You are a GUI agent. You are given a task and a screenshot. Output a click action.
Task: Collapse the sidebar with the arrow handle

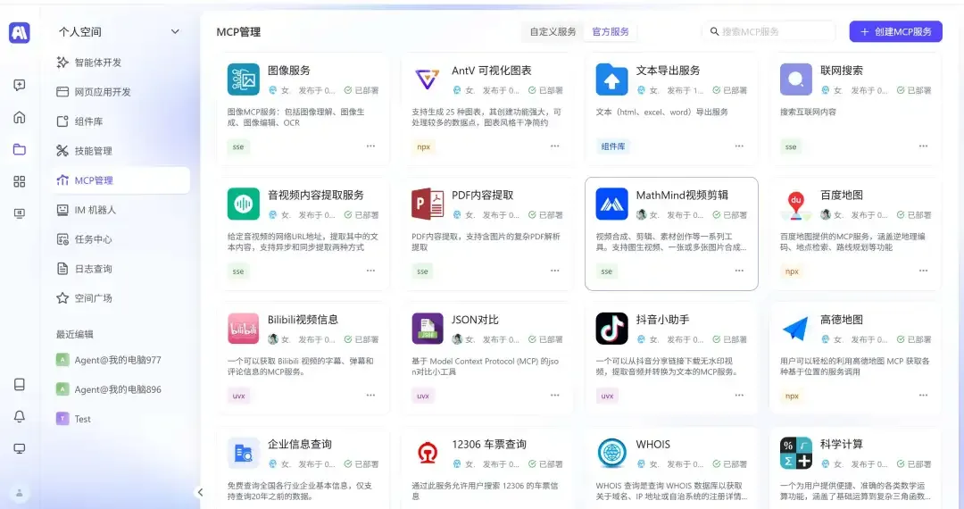tap(200, 492)
